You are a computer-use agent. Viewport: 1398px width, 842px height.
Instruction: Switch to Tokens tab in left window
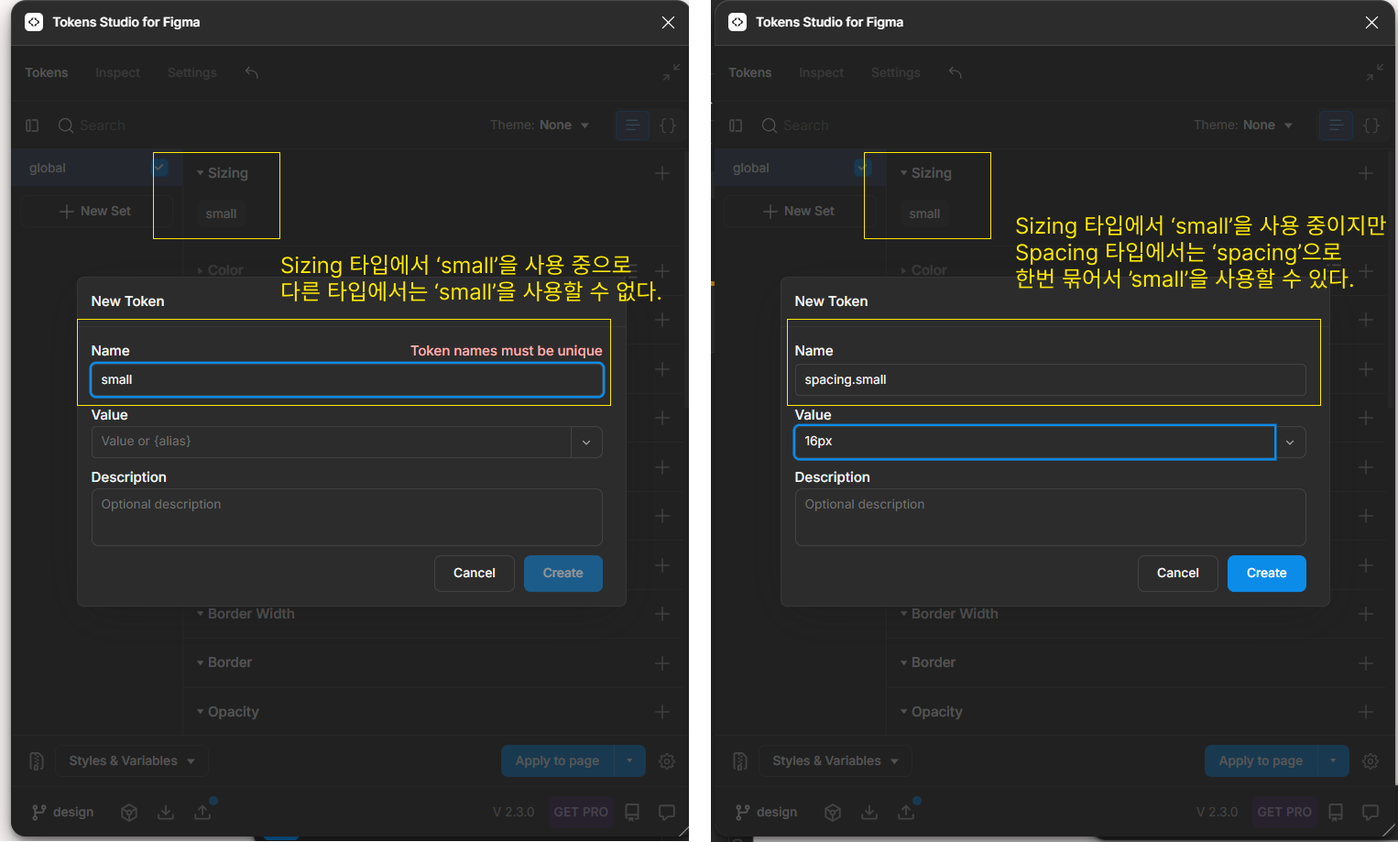point(47,73)
